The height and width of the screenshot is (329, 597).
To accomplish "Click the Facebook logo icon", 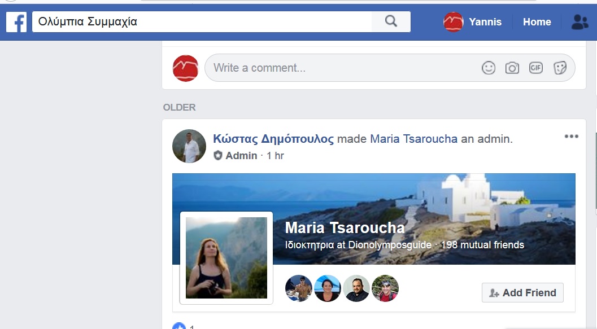I will [x=16, y=22].
